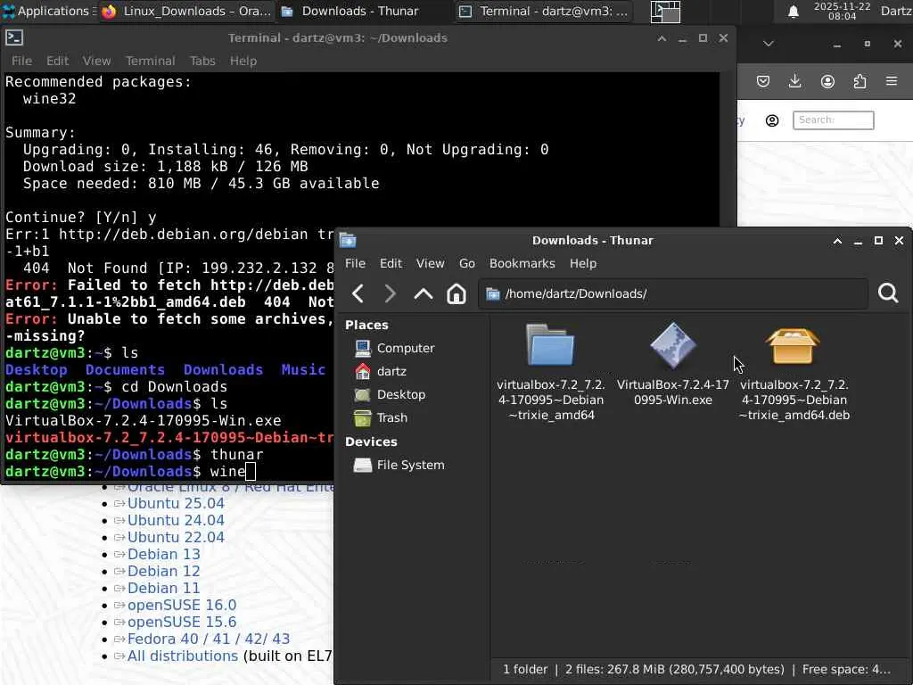The image size is (913, 685).
Task: Open the openSUSE 16.0 download link
Action: click(x=182, y=605)
